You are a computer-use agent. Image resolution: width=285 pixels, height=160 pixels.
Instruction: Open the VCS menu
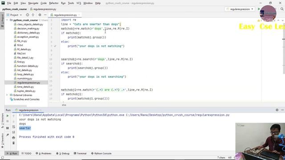79,3
